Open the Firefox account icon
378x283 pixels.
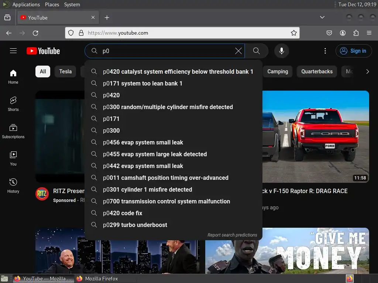pos(343,33)
